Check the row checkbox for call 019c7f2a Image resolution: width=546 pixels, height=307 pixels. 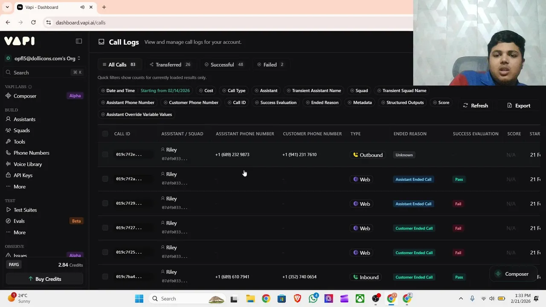click(x=105, y=179)
